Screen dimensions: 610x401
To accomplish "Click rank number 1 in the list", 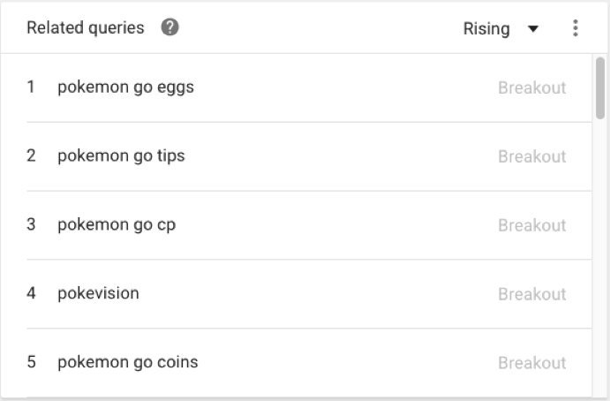I will click(x=31, y=87).
